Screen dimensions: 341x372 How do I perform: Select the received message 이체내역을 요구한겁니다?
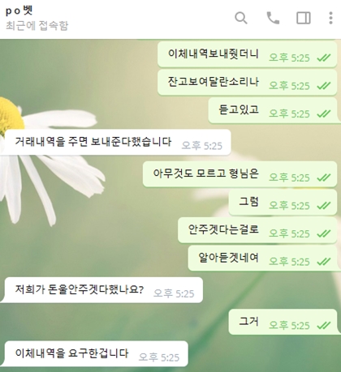coord(94,353)
